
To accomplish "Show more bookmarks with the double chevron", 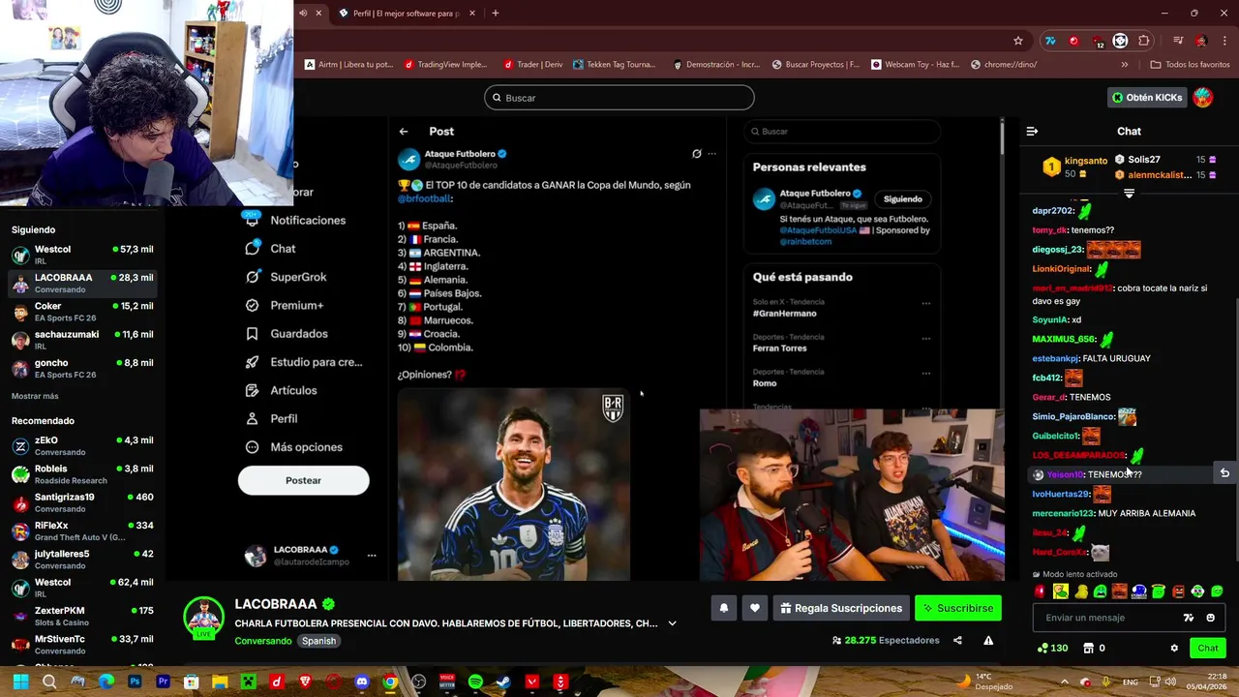I will click(x=1124, y=64).
